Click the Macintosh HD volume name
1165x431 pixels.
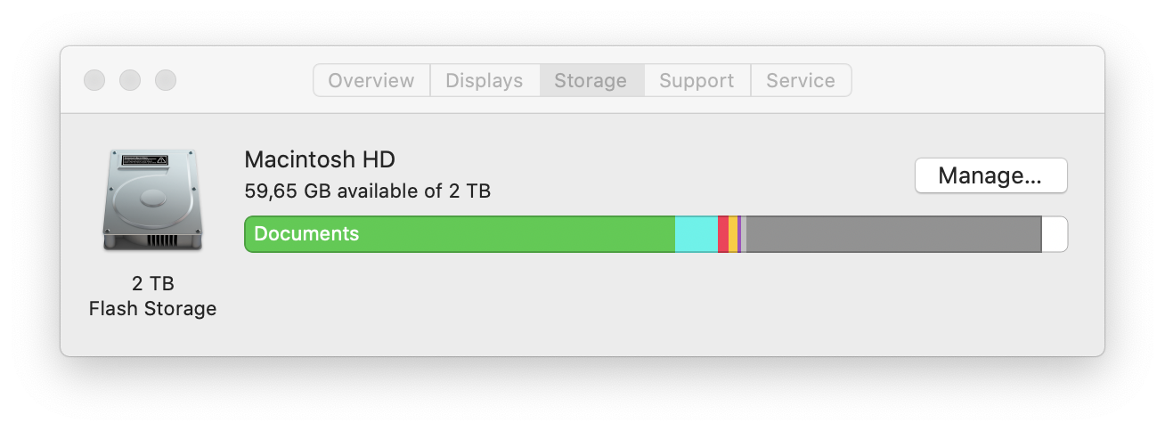click(320, 159)
